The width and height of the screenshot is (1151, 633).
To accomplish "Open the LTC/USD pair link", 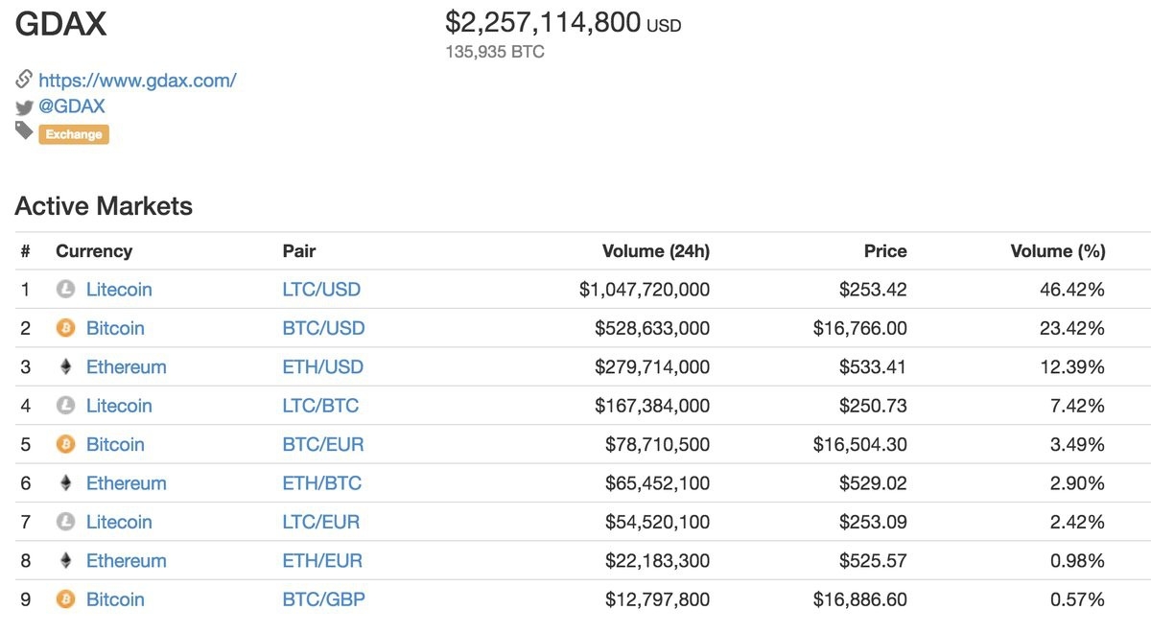I will tap(321, 289).
